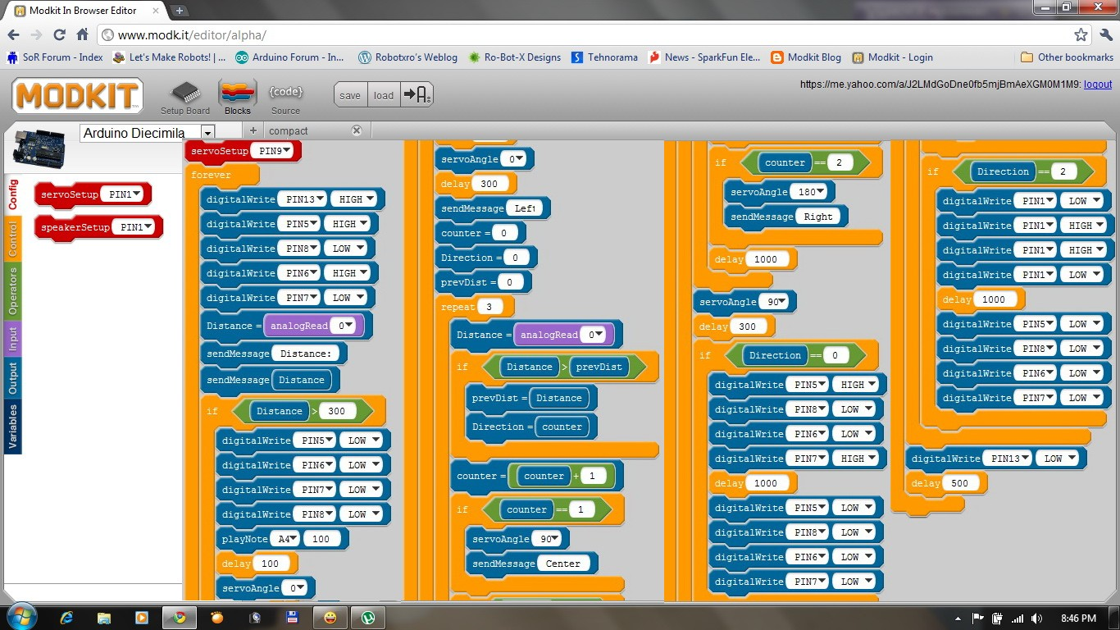This screenshot has width=1120, height=630.
Task: Open the Setup Board view
Action: tap(184, 96)
